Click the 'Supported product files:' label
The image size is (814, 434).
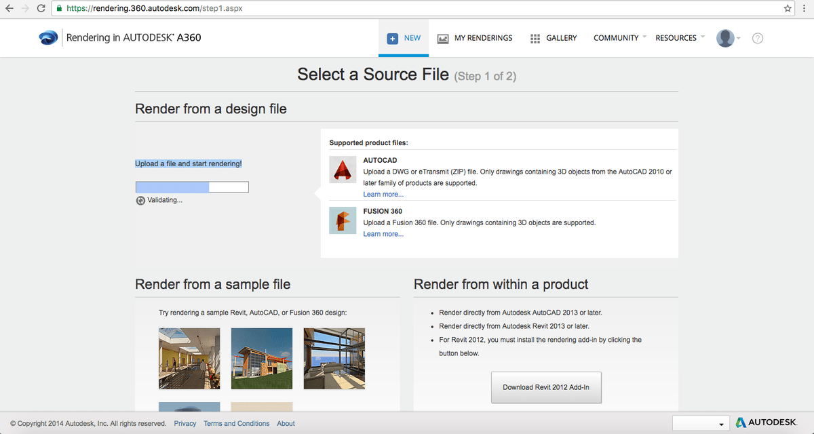tap(368, 143)
